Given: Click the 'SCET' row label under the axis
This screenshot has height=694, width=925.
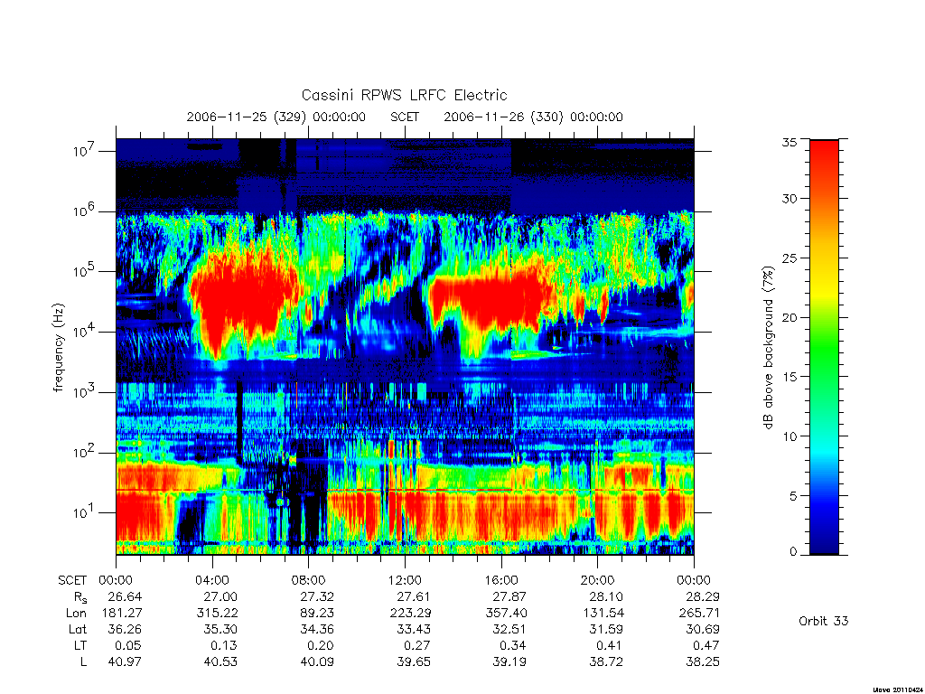Looking at the screenshot, I should click(x=72, y=580).
